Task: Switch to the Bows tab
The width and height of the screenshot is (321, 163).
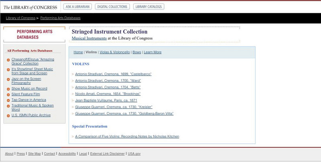Action: click(137, 52)
